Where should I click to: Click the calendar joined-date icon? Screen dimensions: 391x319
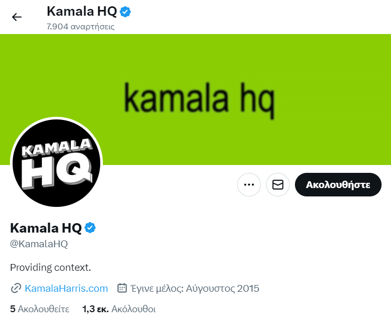click(122, 288)
